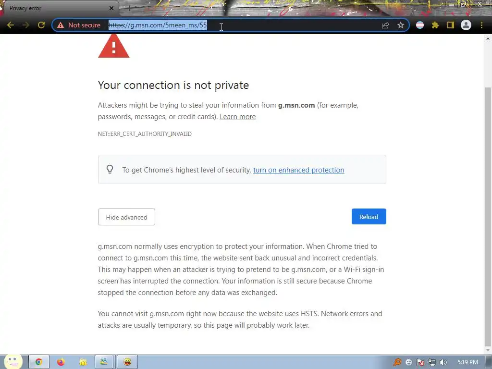The image size is (492, 369).
Task: Open Firefox from the taskbar
Action: [x=61, y=362]
